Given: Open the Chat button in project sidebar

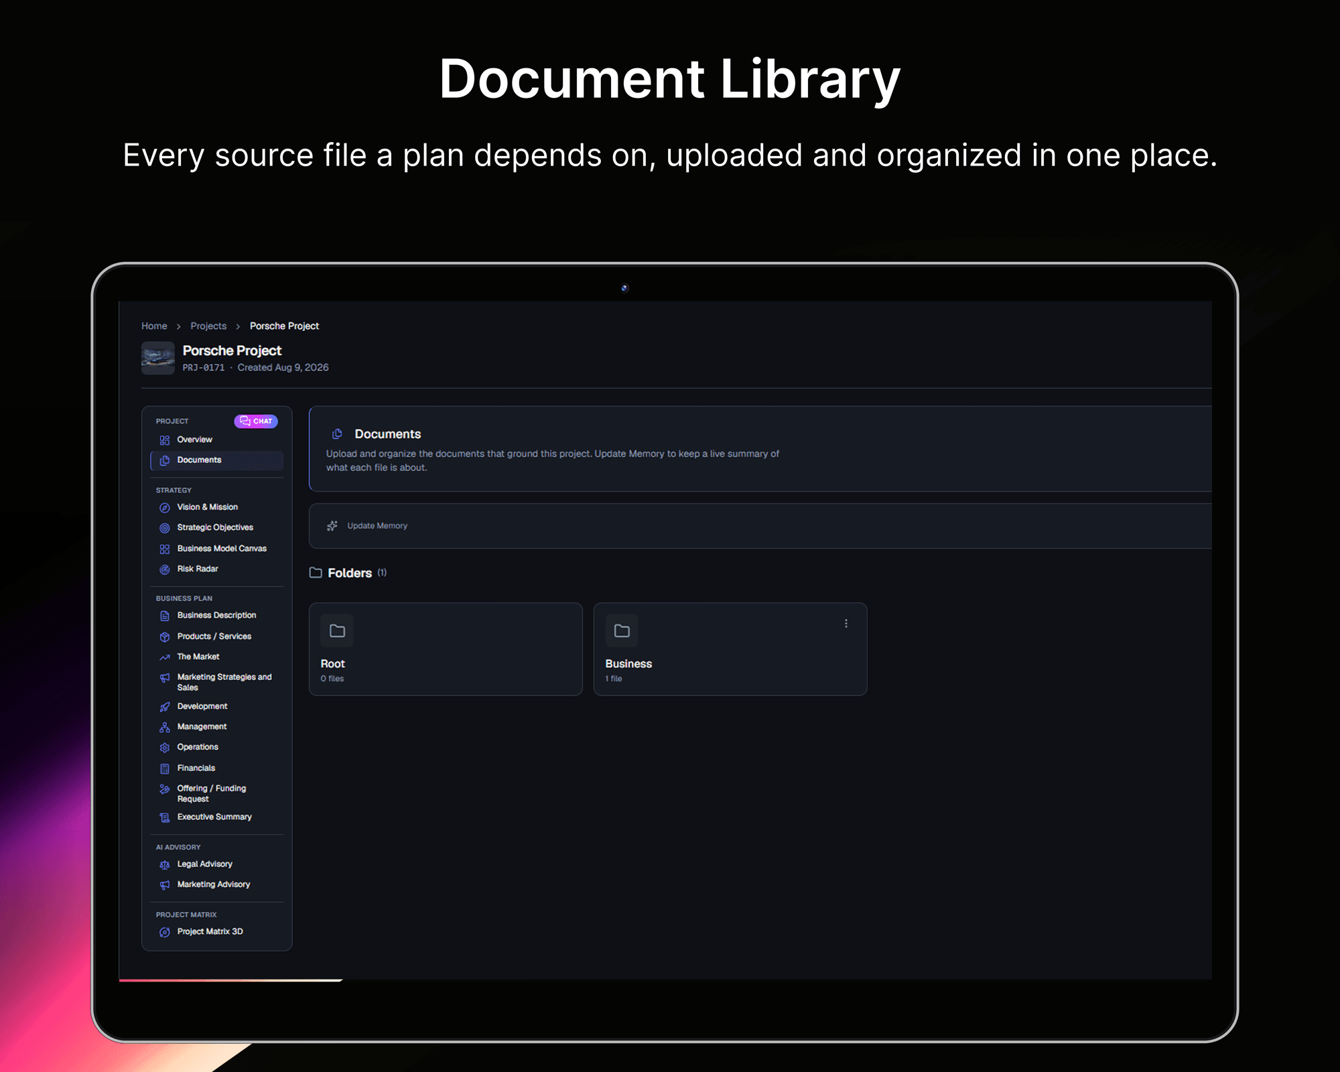Looking at the screenshot, I should [256, 421].
